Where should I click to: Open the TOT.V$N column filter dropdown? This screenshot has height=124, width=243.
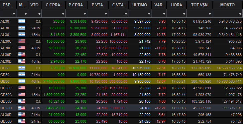pyautogui.click(x=210, y=14)
